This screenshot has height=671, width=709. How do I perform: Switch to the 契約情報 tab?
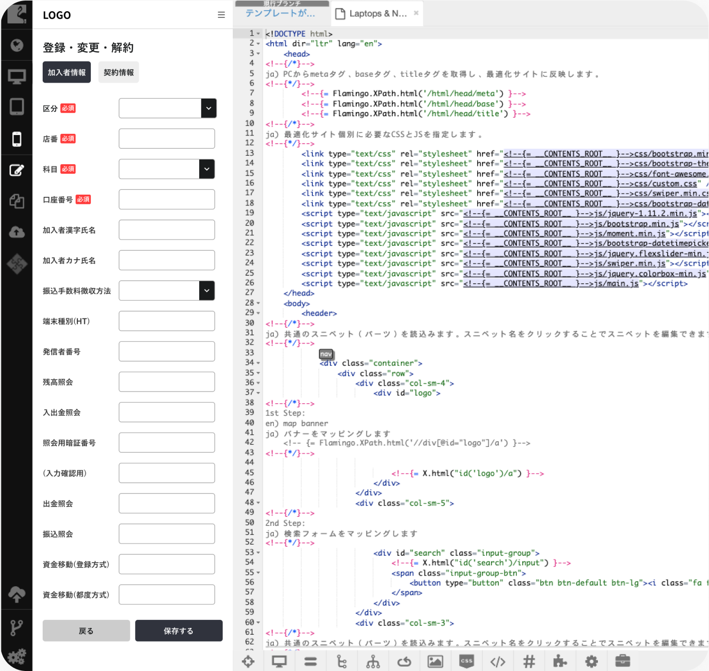(119, 73)
